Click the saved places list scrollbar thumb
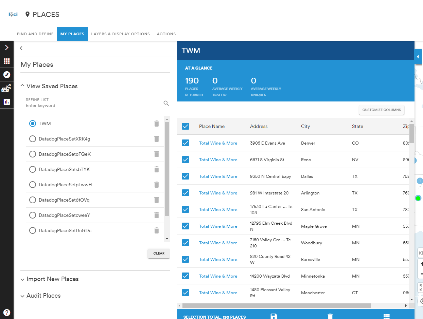Image resolution: width=423 pixels, height=319 pixels. pyautogui.click(x=167, y=169)
